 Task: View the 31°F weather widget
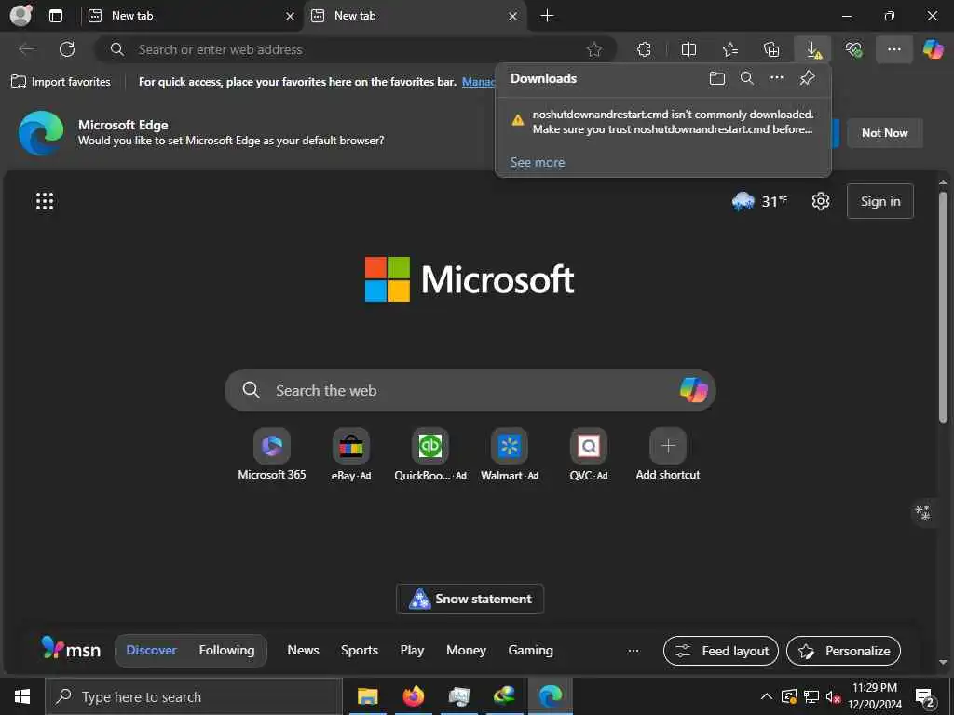click(759, 201)
